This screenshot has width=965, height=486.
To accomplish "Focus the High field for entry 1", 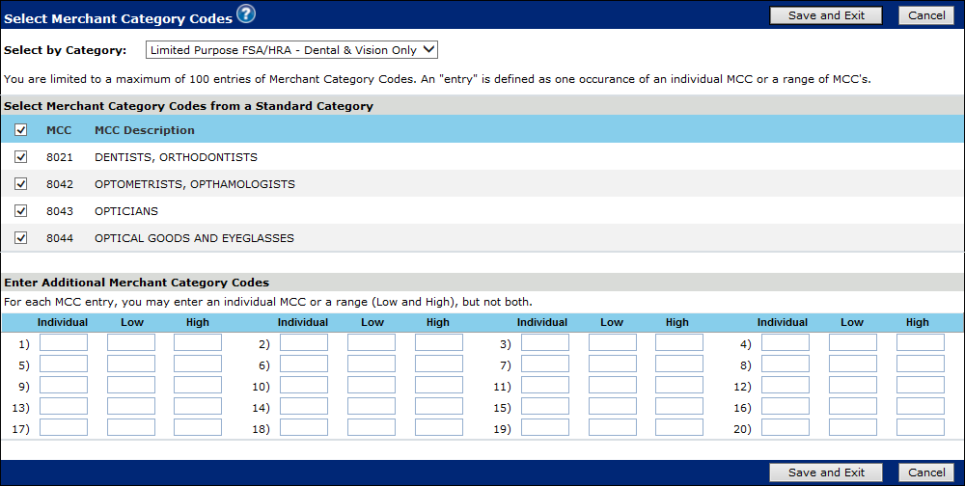I will [x=198, y=342].
